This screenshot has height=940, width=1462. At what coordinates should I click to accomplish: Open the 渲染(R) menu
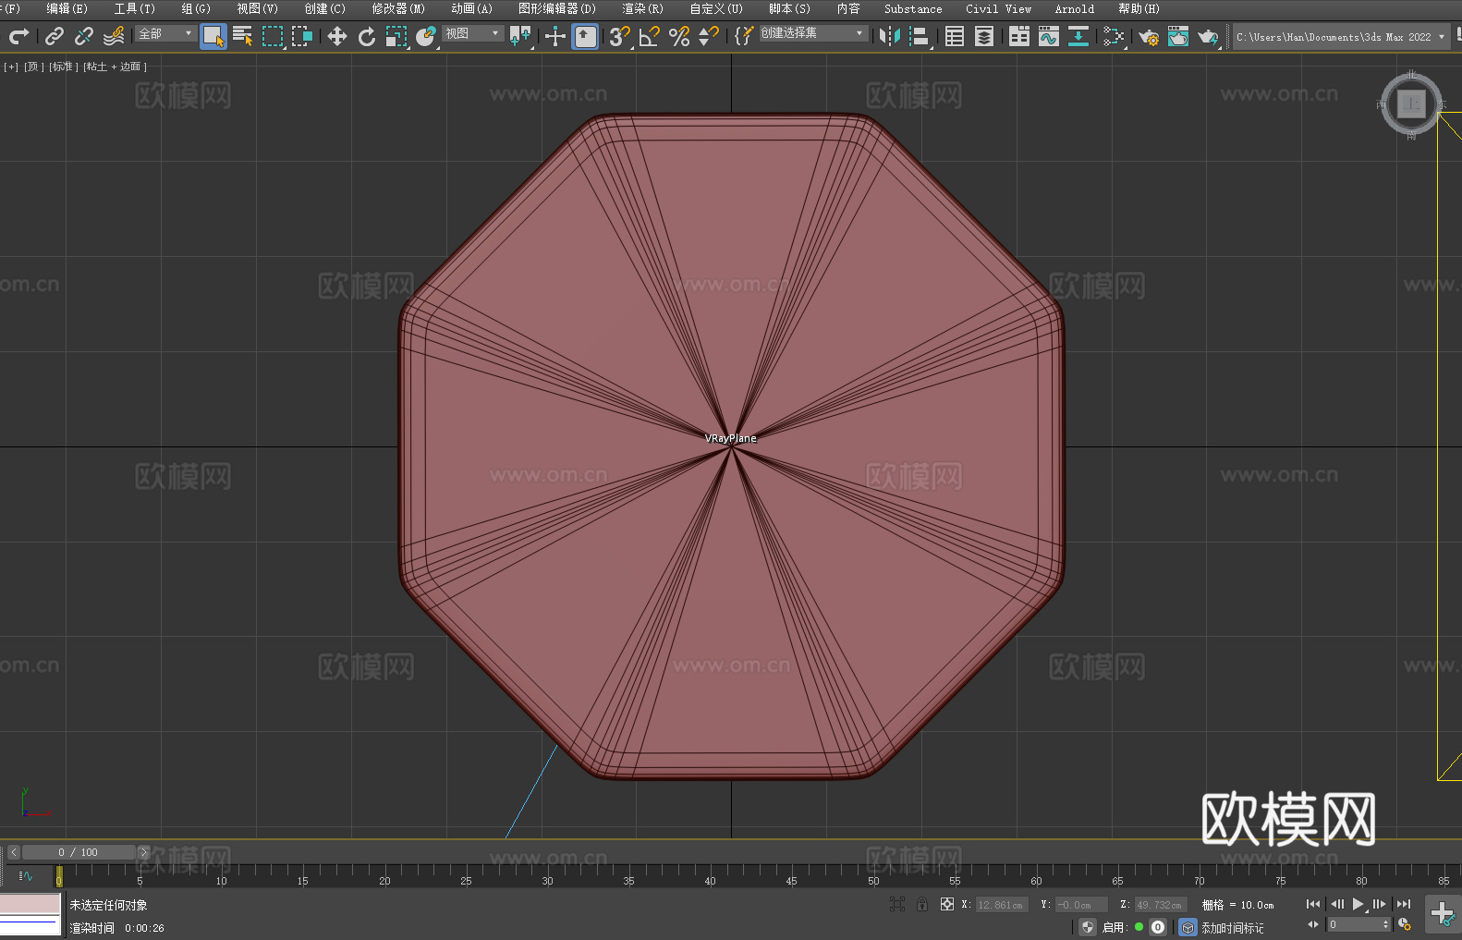click(x=642, y=8)
